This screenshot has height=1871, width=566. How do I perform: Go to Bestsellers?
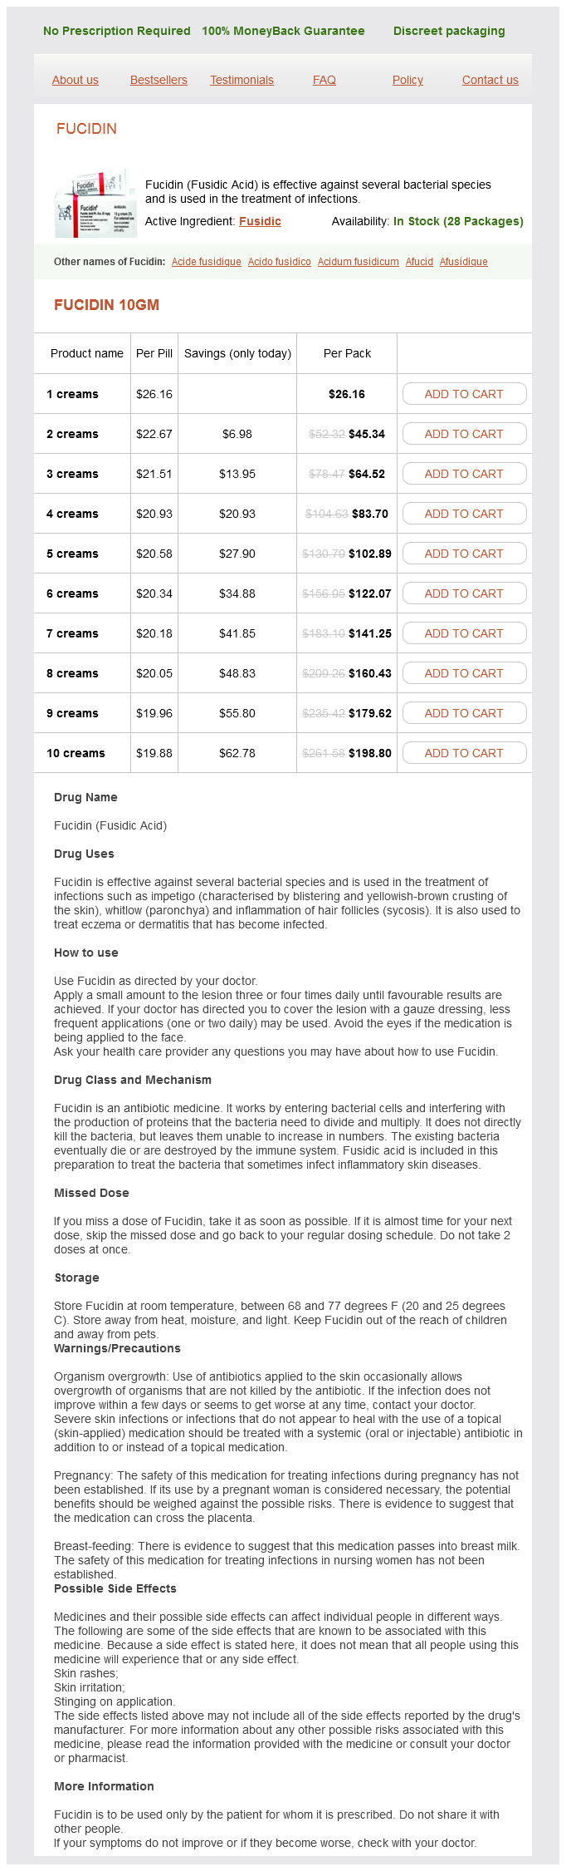point(159,81)
